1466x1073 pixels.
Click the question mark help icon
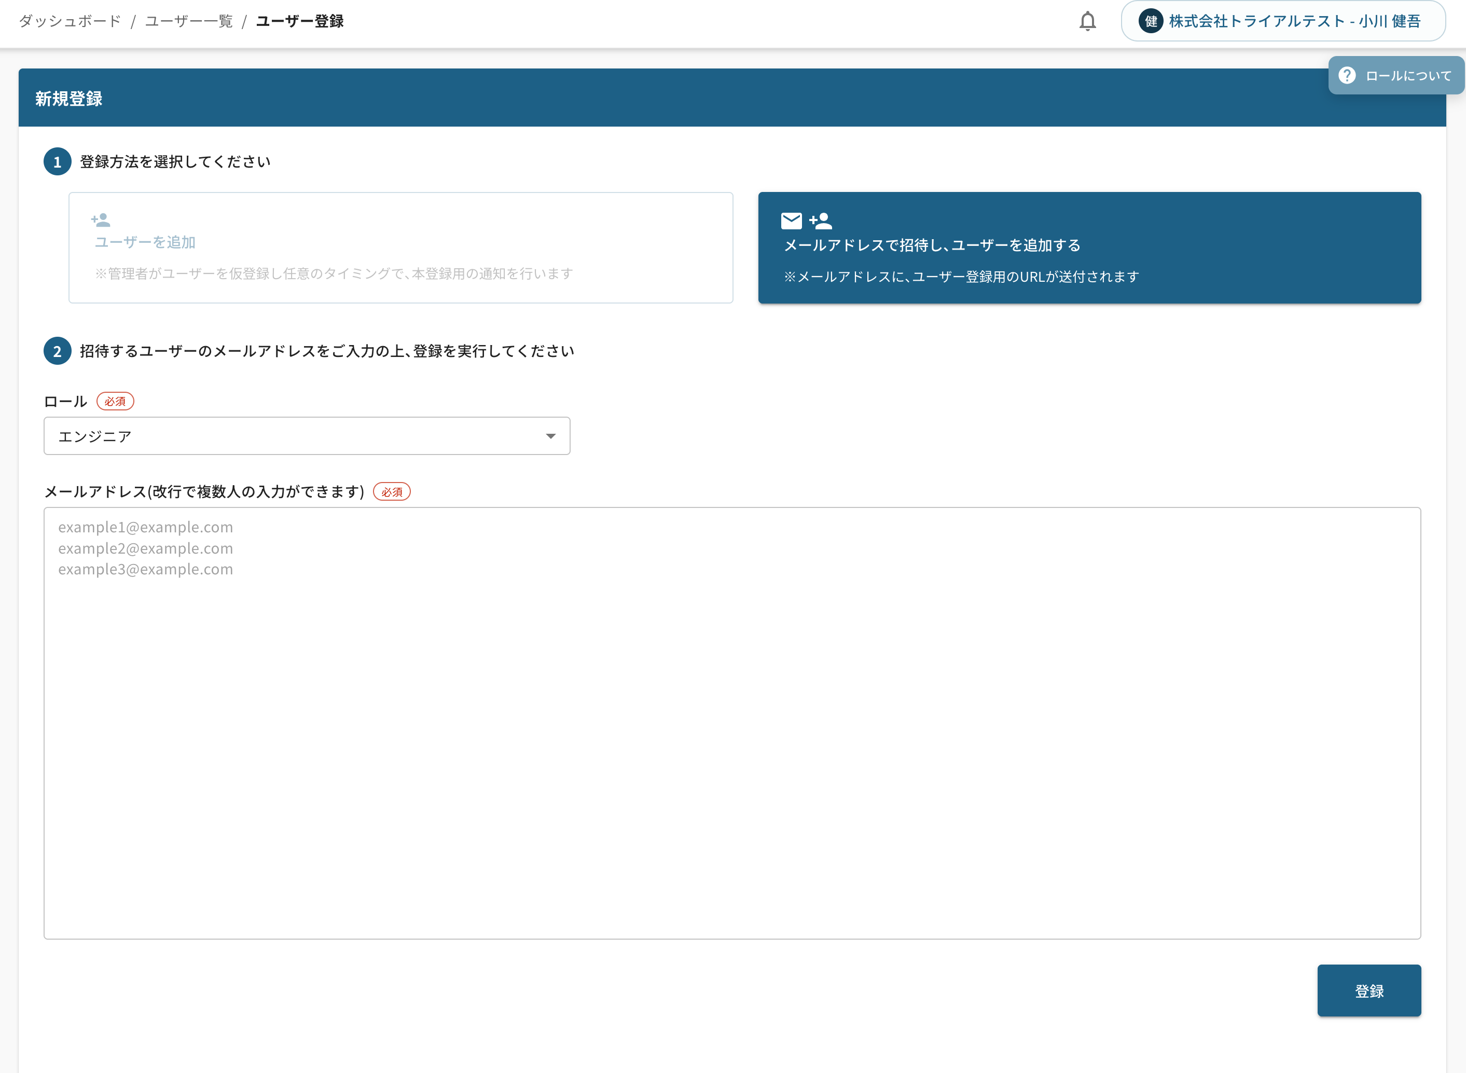[x=1347, y=75]
